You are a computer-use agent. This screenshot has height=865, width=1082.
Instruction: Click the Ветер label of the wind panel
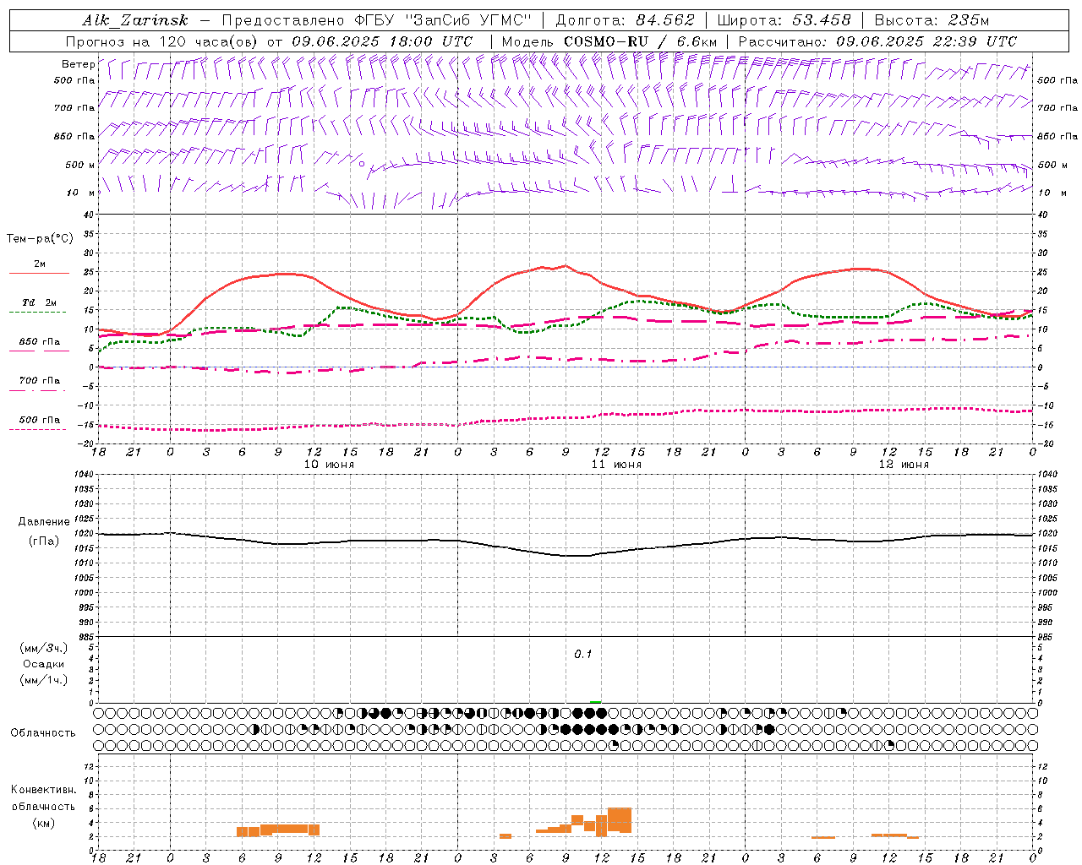click(78, 64)
